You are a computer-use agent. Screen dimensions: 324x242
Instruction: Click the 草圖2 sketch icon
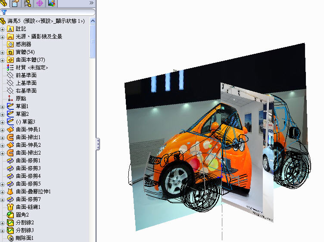click(x=10, y=114)
